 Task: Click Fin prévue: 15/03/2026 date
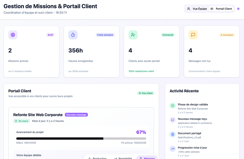[x=134, y=143]
